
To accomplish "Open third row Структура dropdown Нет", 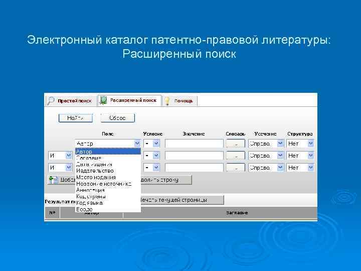I will pyautogui.click(x=300, y=168).
